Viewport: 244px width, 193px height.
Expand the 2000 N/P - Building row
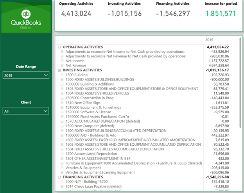(x=62, y=182)
